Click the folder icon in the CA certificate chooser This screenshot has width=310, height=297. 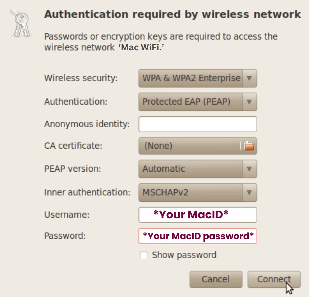tap(249, 145)
